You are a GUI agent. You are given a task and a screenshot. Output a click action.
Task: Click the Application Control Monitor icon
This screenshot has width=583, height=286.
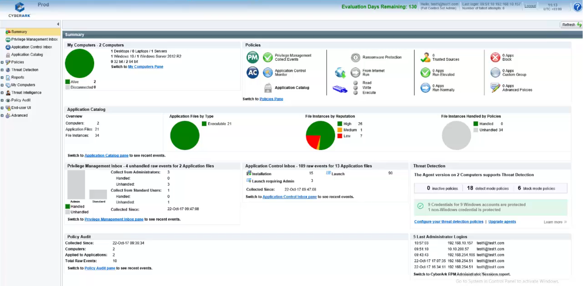tap(268, 72)
